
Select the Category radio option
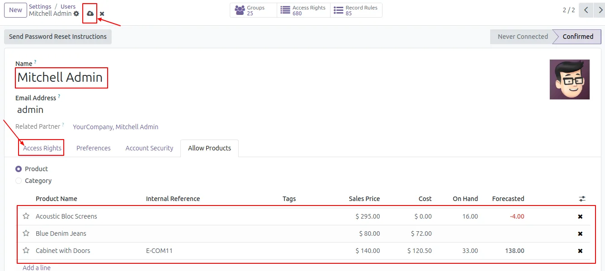coord(19,181)
